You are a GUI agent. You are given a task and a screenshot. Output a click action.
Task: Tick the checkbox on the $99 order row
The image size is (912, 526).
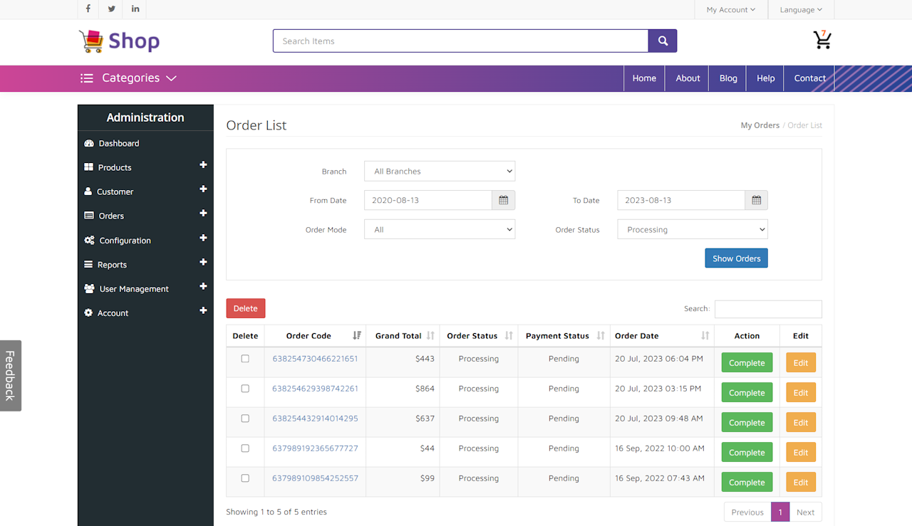(245, 478)
